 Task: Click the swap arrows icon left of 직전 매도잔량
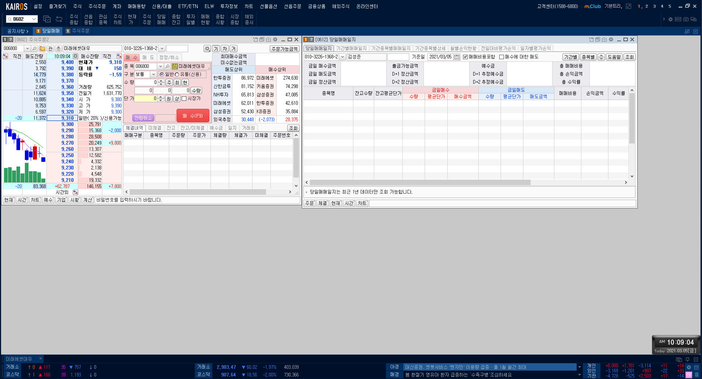[x=5, y=56]
